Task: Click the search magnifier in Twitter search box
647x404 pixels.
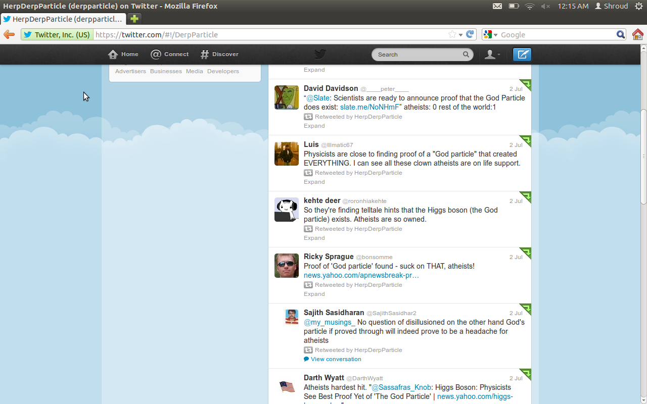Action: click(x=466, y=55)
